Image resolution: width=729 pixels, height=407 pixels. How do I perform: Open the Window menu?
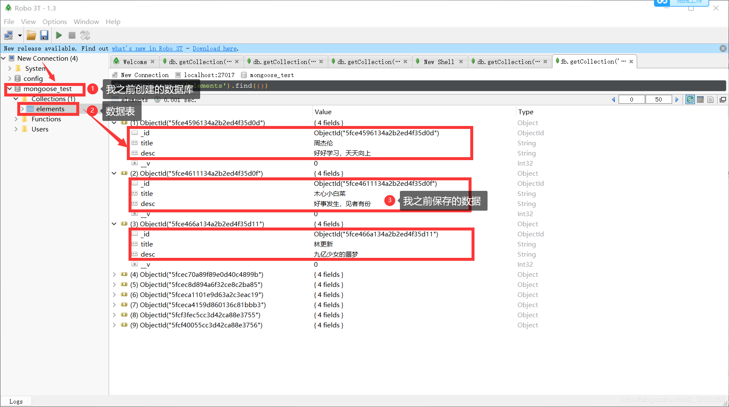click(x=86, y=21)
